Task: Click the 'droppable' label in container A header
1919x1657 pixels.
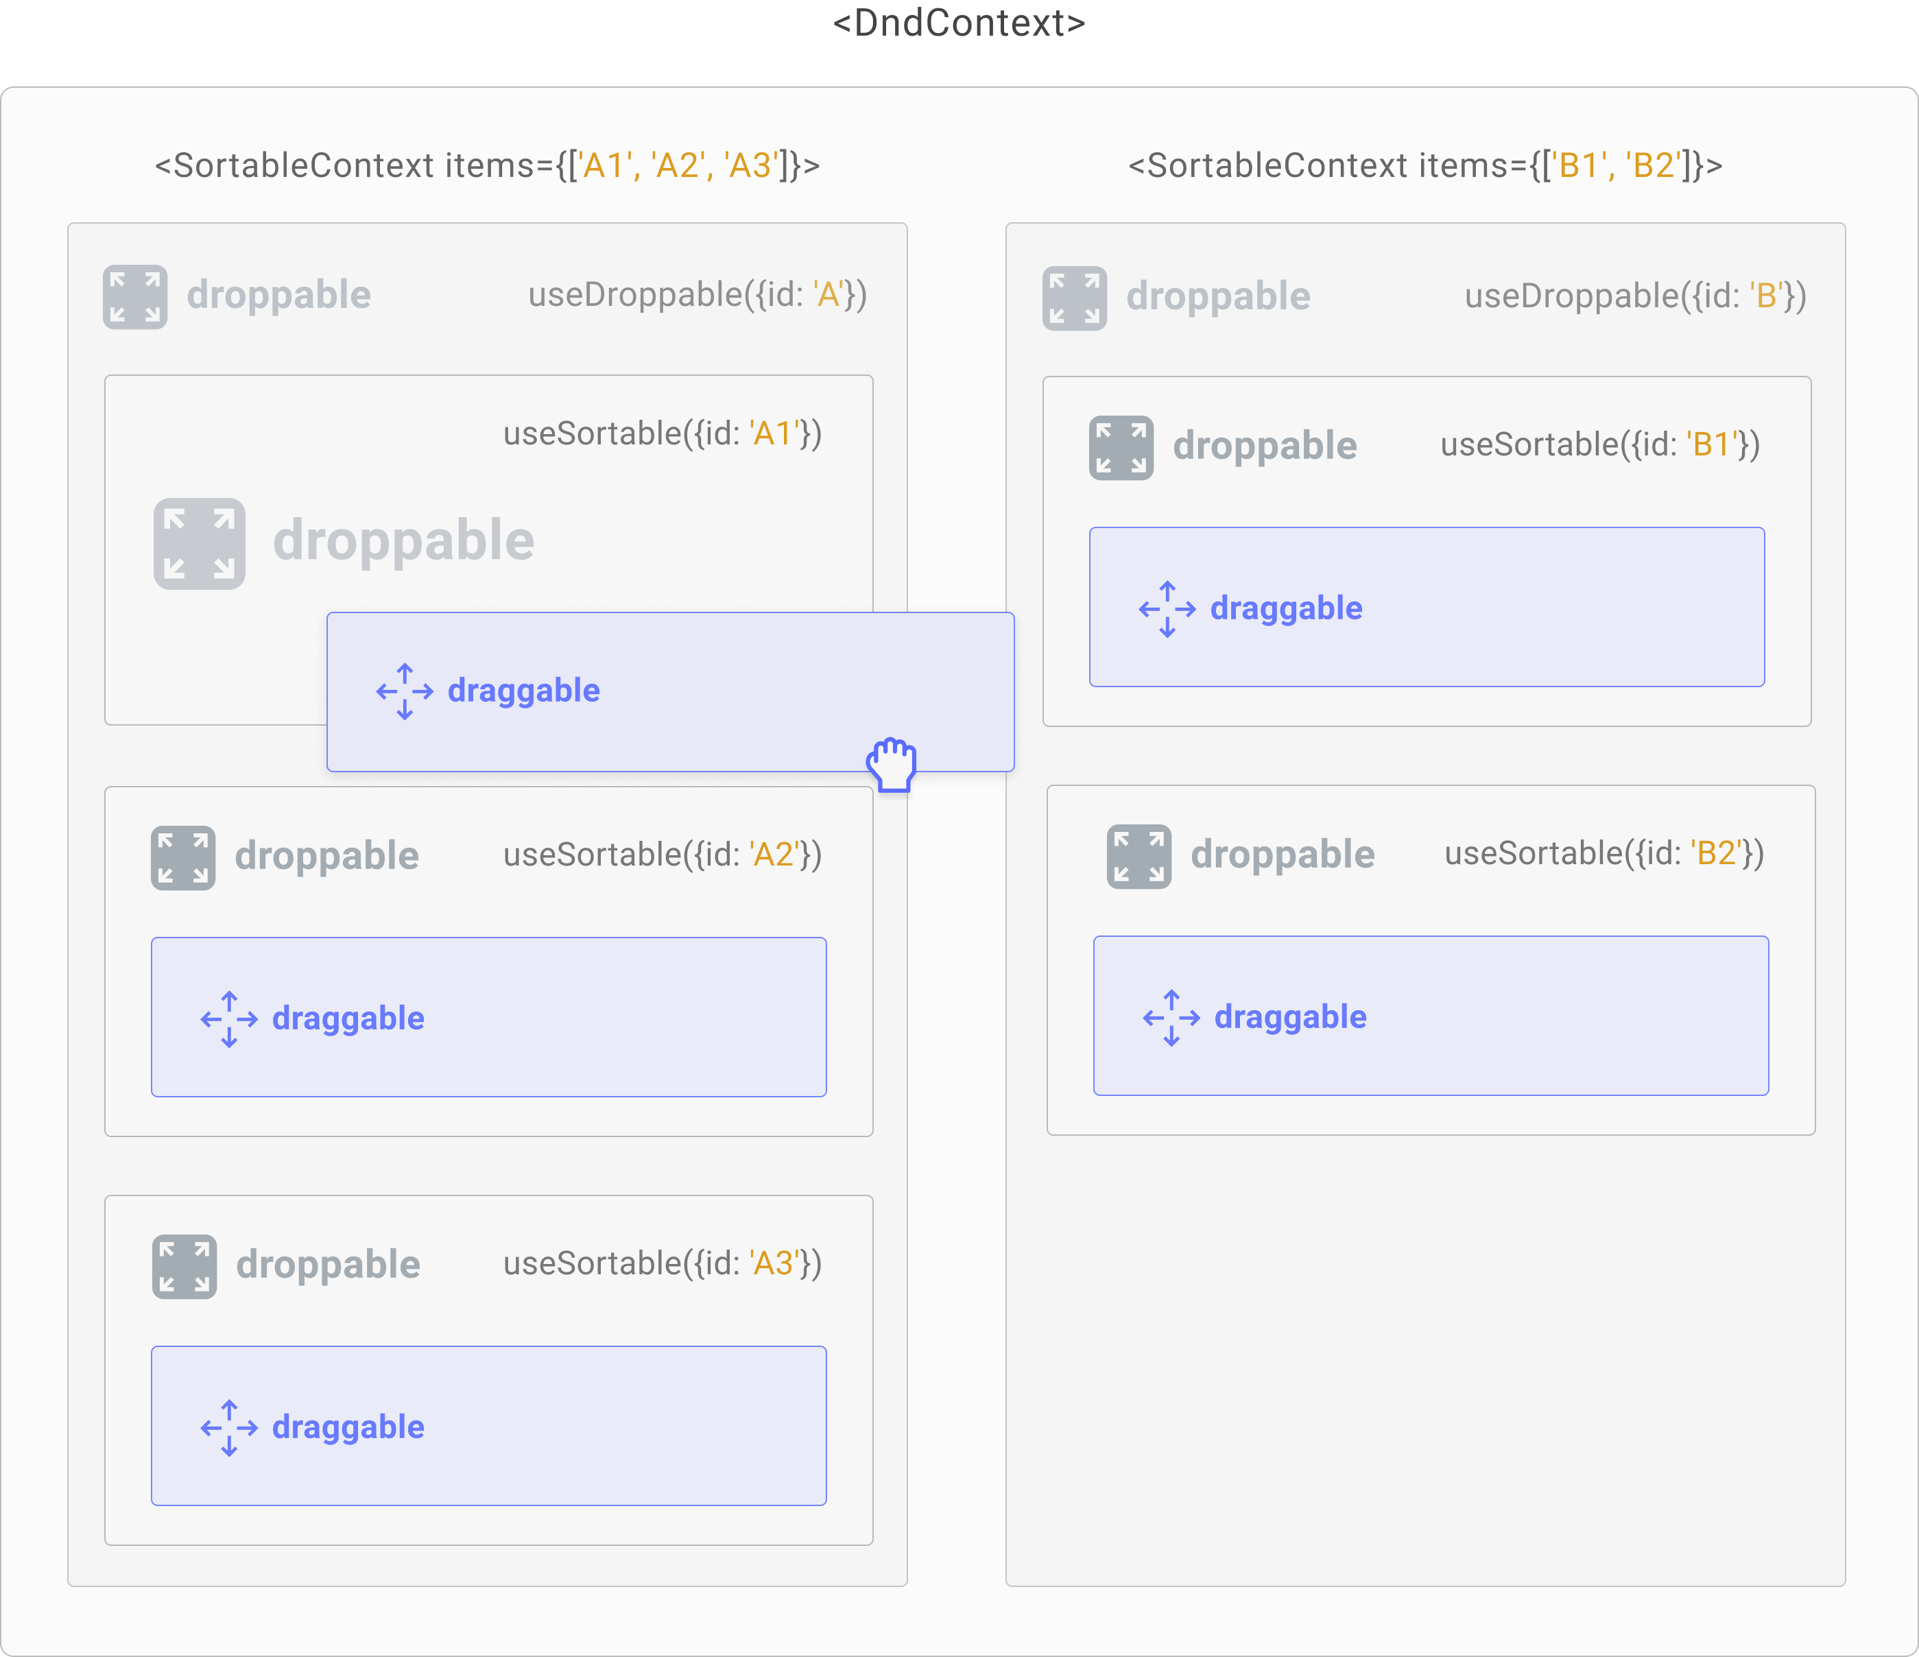Action: pyautogui.click(x=278, y=296)
